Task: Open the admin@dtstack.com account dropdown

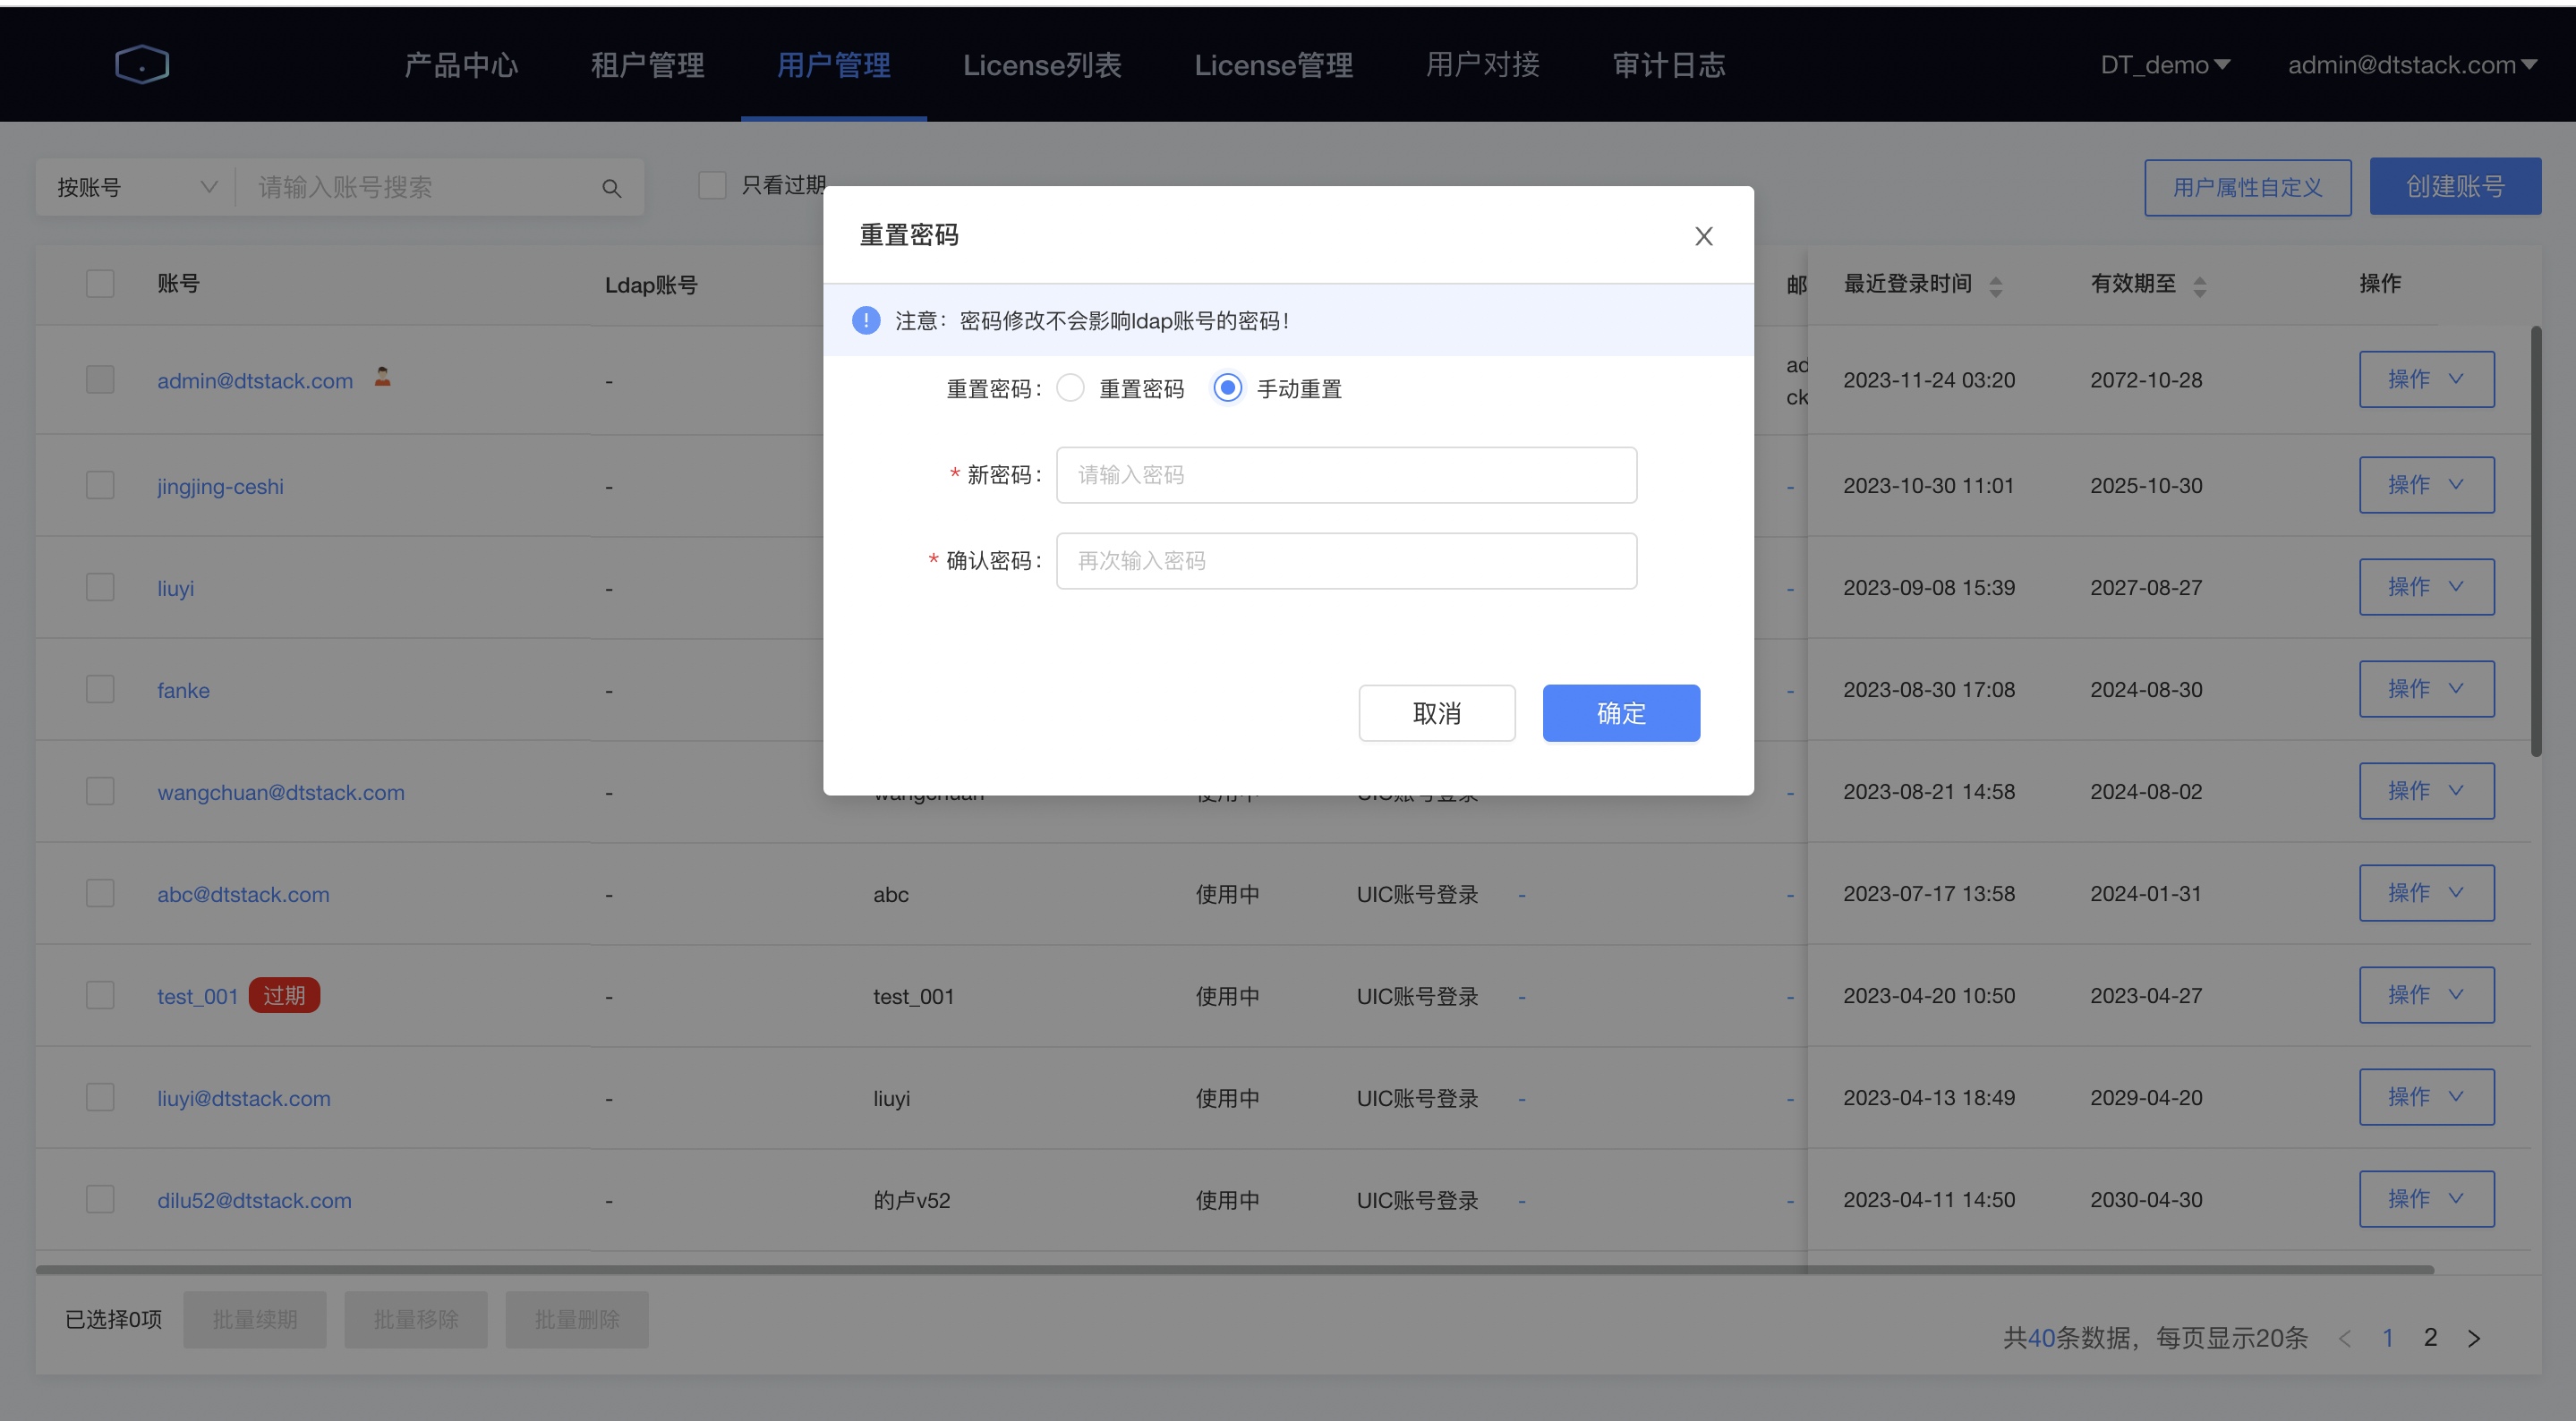Action: [2413, 65]
